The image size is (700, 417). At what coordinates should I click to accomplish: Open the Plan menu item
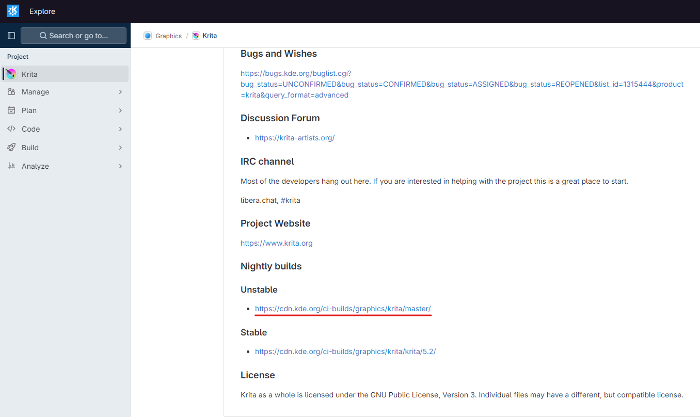pyautogui.click(x=66, y=110)
